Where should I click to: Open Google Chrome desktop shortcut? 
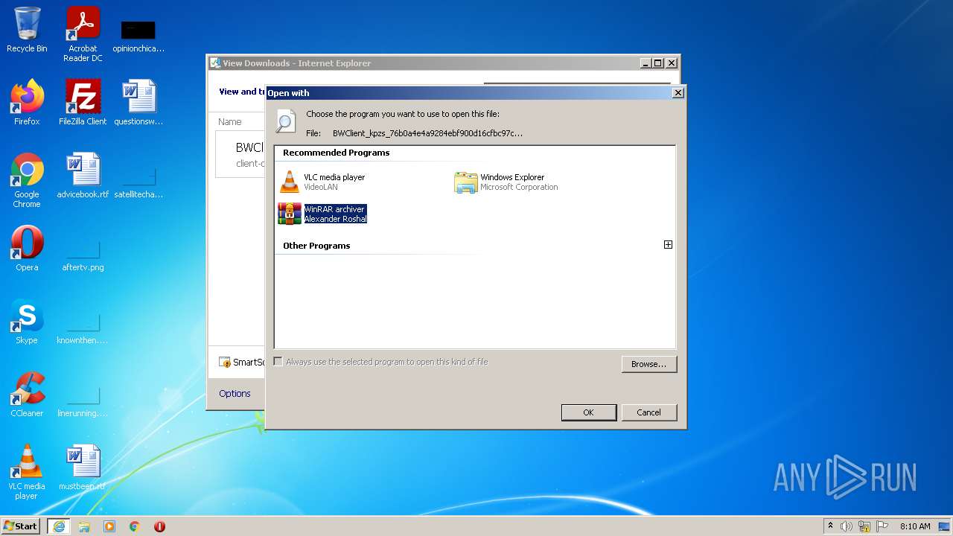(27, 181)
